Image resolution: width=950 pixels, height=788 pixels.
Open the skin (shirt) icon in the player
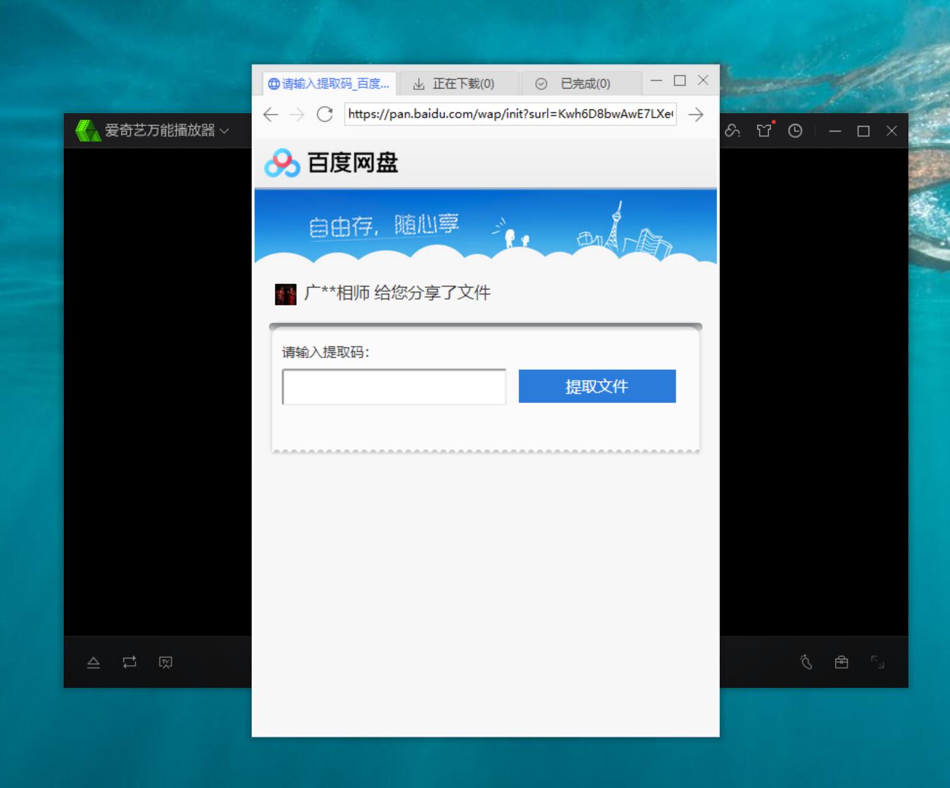pyautogui.click(x=765, y=130)
